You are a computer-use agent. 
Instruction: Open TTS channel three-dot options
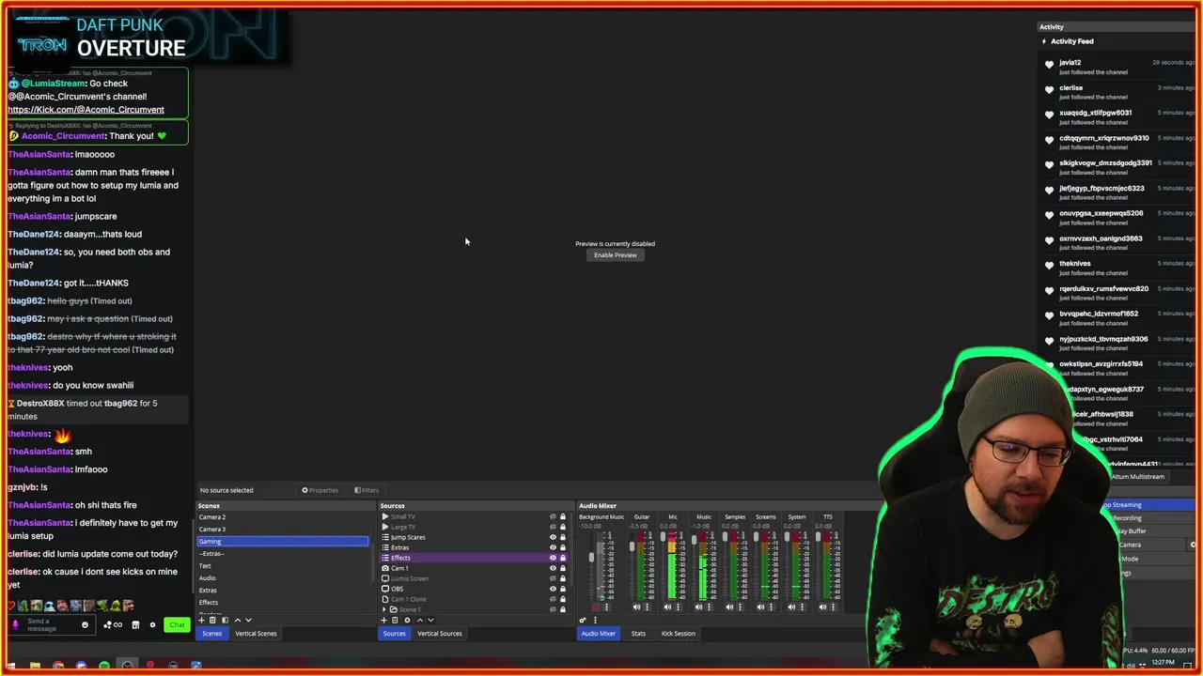pyautogui.click(x=833, y=607)
